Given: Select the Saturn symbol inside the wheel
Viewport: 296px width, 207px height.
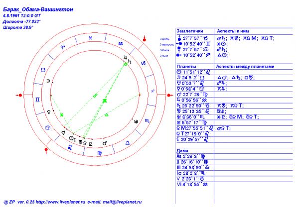Looking at the screenshot, I should (x=130, y=61).
